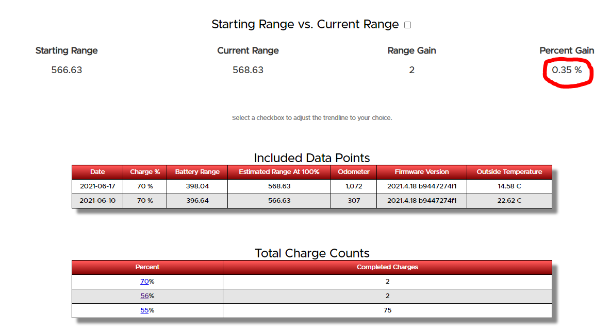This screenshot has height=331, width=610.
Task: Select charge 70 % cell in 2021-06-17 row
Action: point(145,186)
